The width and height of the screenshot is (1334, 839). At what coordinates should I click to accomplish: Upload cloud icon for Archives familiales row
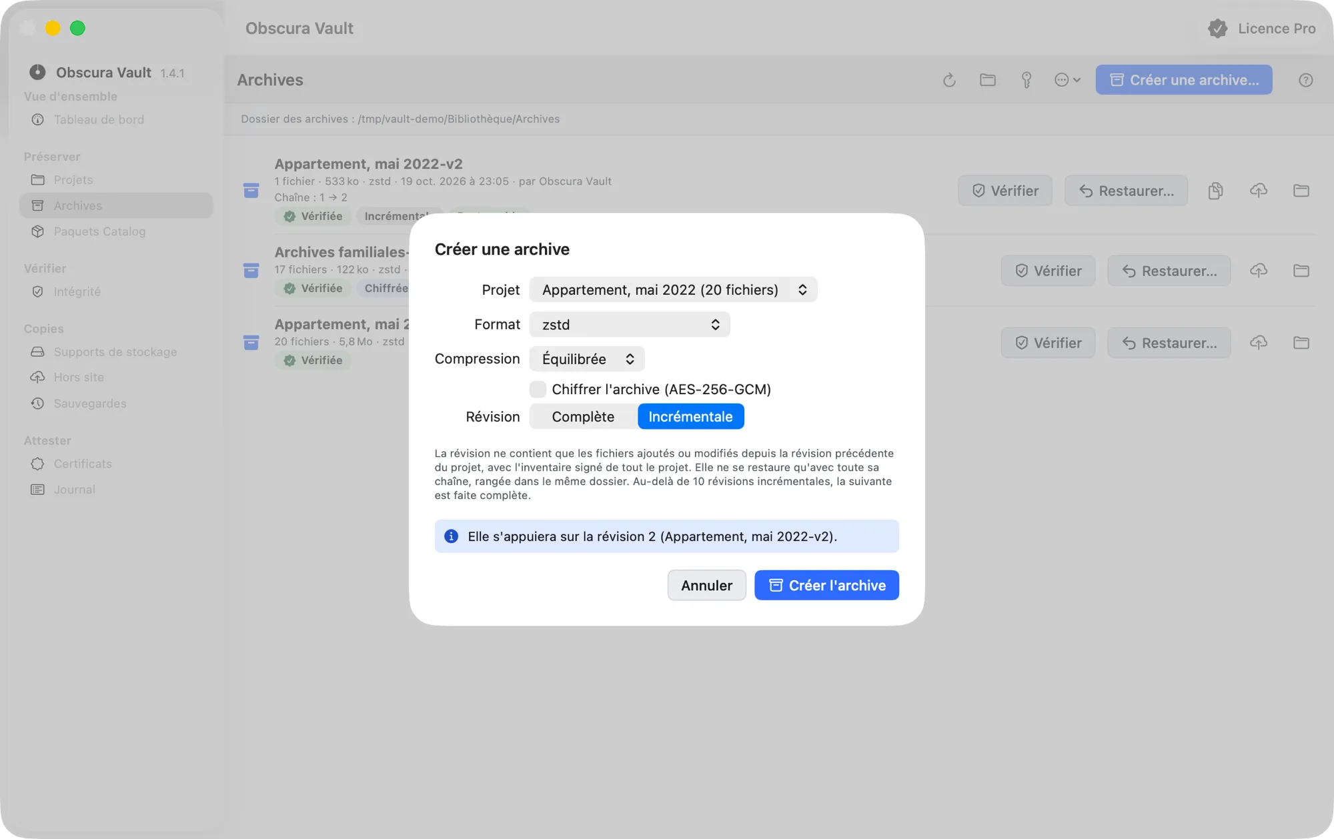pos(1259,271)
